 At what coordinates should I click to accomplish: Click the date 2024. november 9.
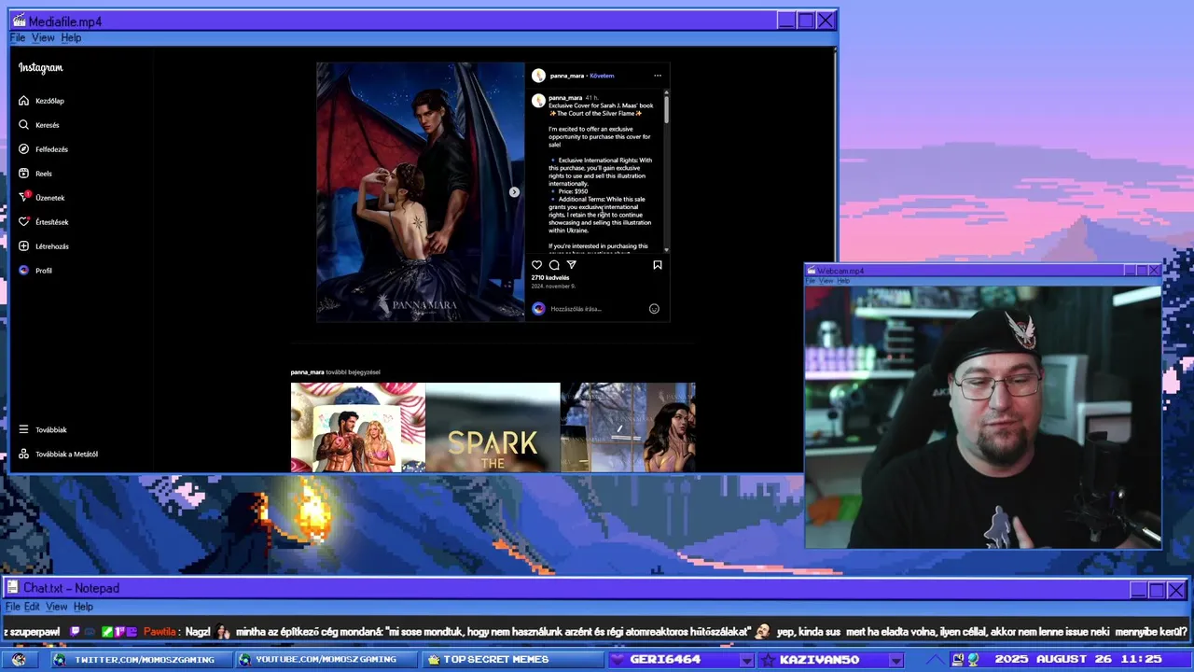coord(555,287)
